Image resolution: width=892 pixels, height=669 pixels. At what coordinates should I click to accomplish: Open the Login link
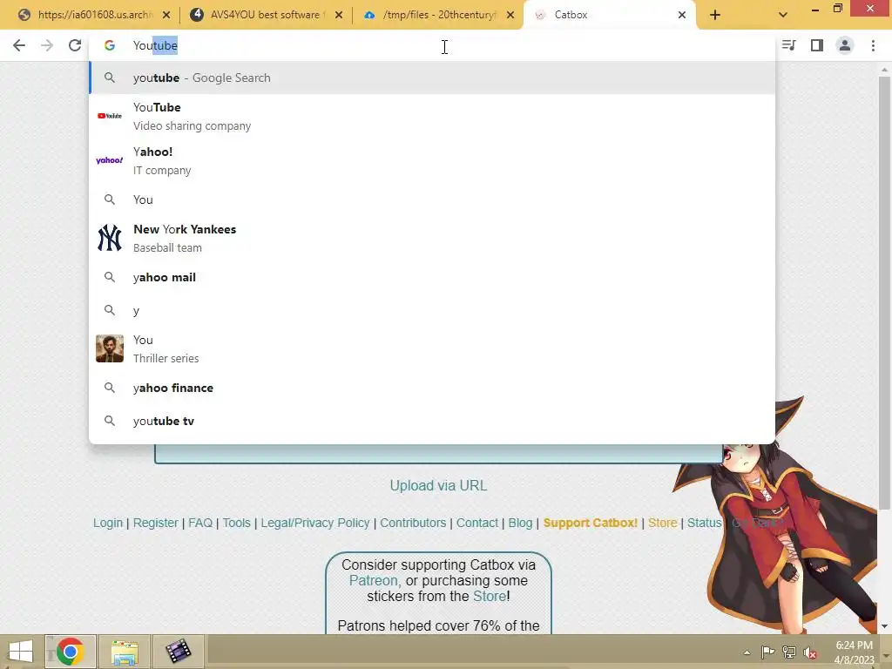pos(107,523)
